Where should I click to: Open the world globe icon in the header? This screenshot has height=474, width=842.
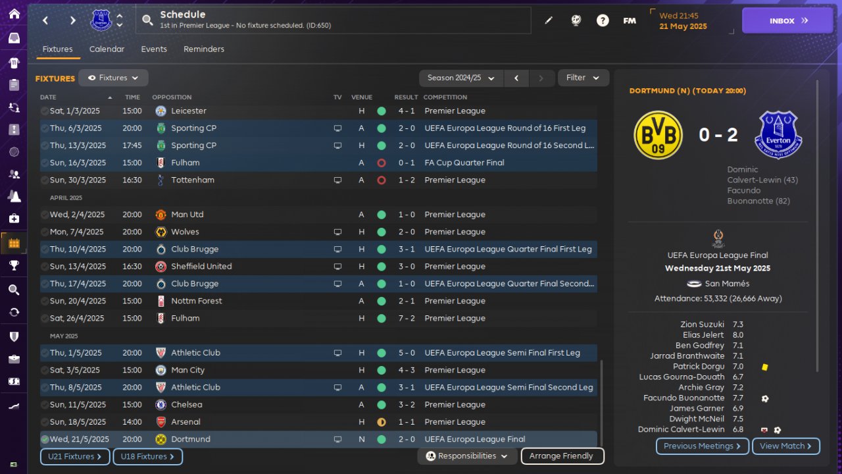pyautogui.click(x=576, y=20)
